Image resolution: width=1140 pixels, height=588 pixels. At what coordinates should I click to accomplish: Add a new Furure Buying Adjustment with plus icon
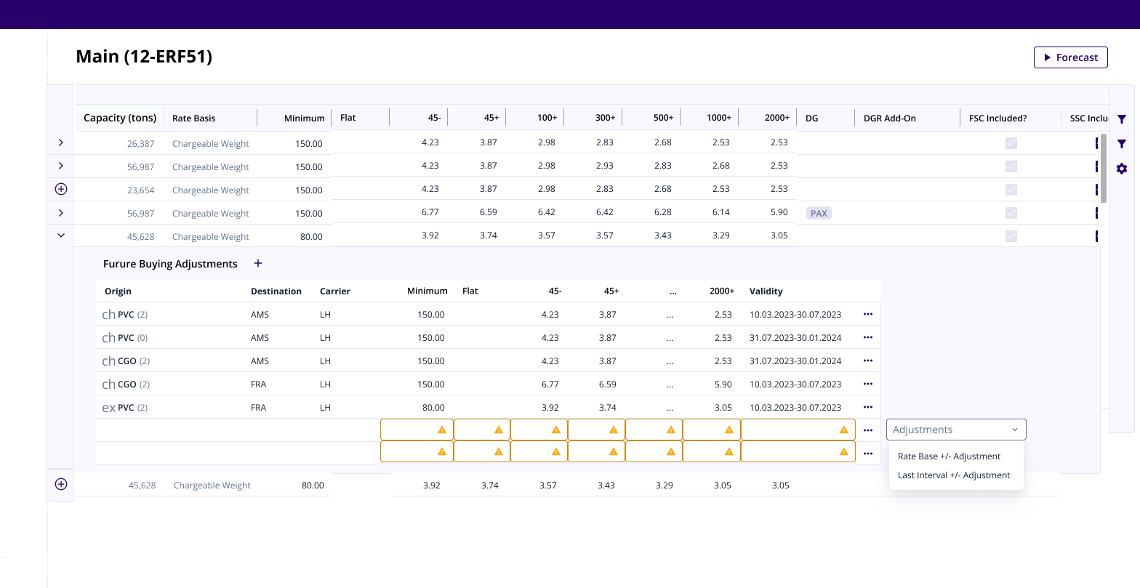tap(258, 263)
